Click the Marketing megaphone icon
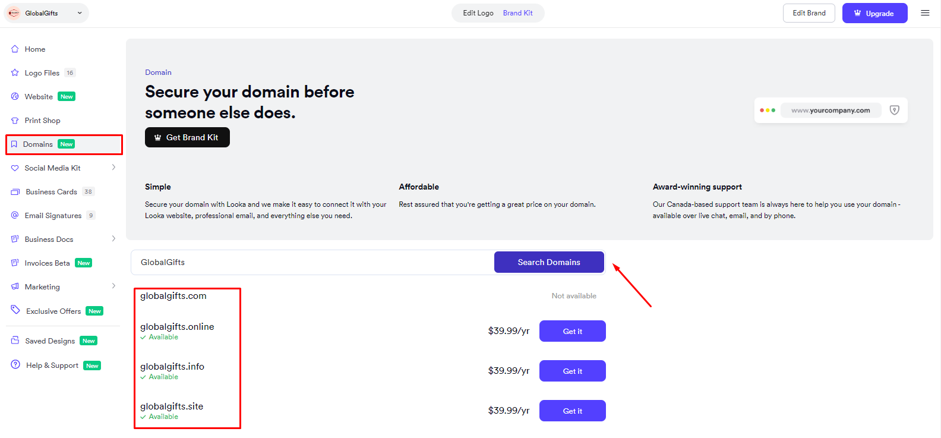 click(x=15, y=286)
